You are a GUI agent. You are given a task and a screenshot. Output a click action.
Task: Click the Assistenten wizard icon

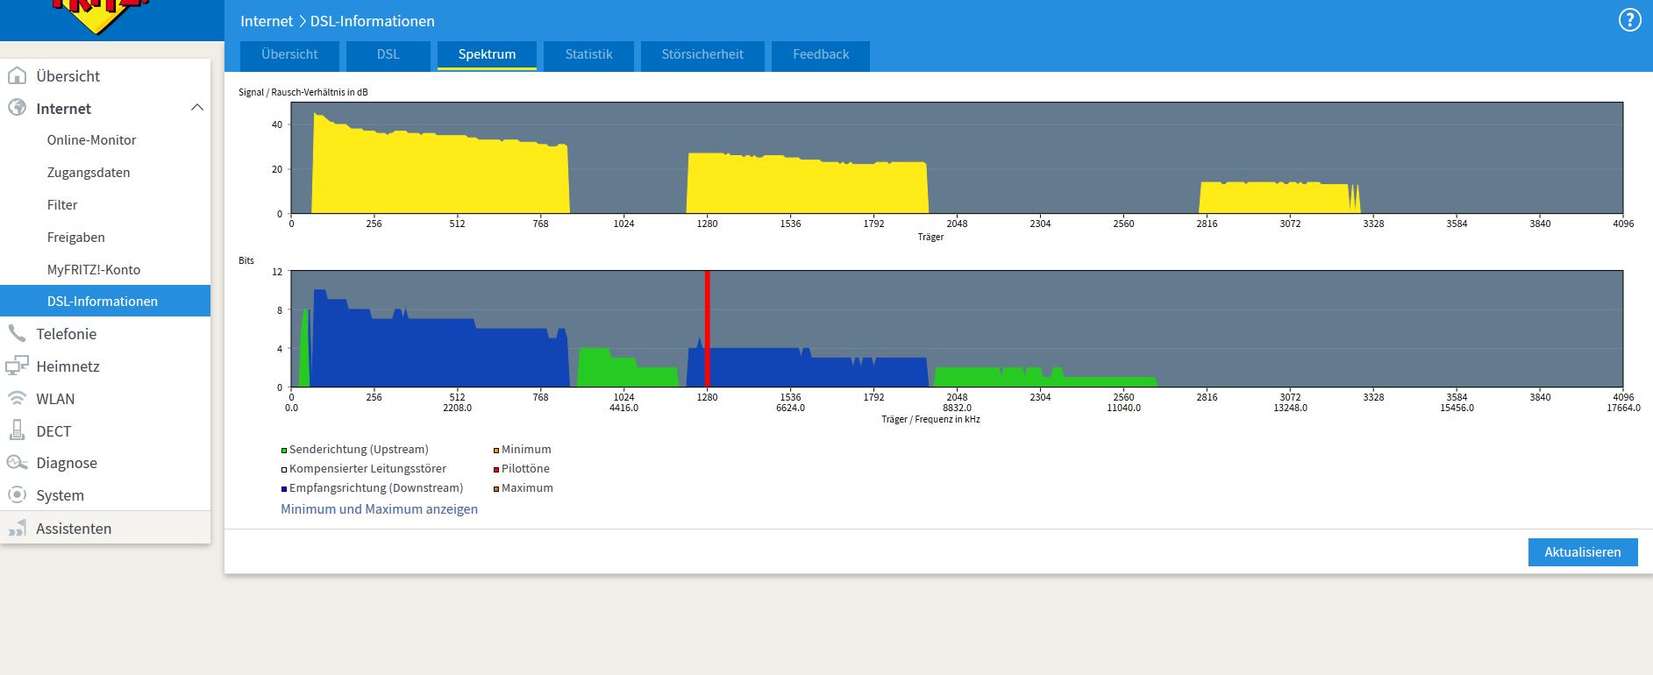[17, 528]
